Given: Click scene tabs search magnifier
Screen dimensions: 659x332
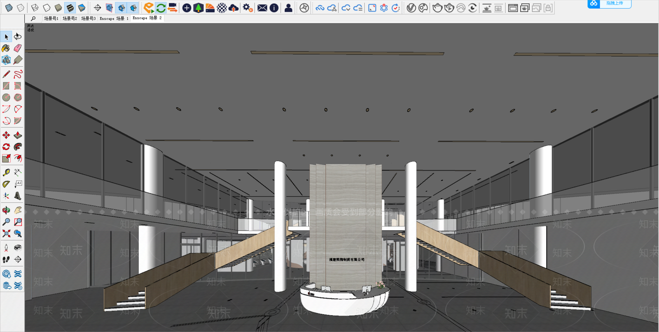Looking at the screenshot, I should [x=33, y=18].
